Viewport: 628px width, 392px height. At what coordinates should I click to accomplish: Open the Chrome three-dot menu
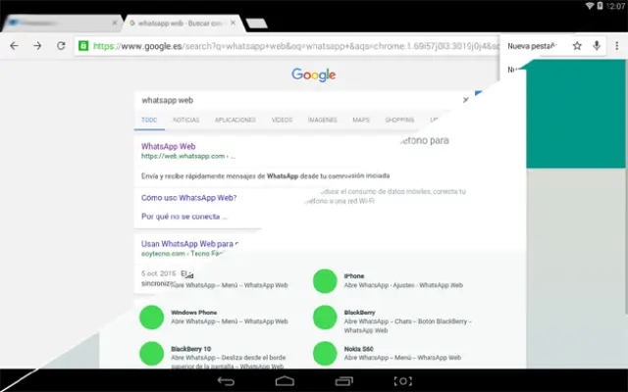pos(616,46)
